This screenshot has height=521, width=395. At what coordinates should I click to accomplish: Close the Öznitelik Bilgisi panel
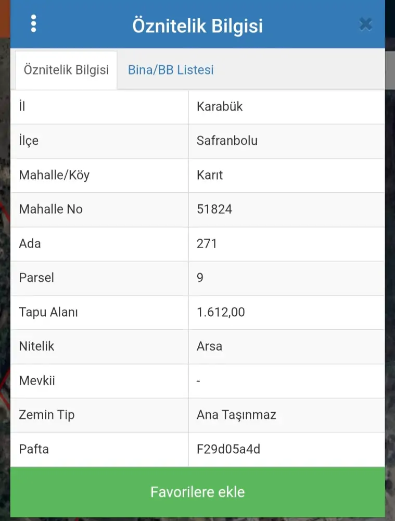click(x=365, y=24)
